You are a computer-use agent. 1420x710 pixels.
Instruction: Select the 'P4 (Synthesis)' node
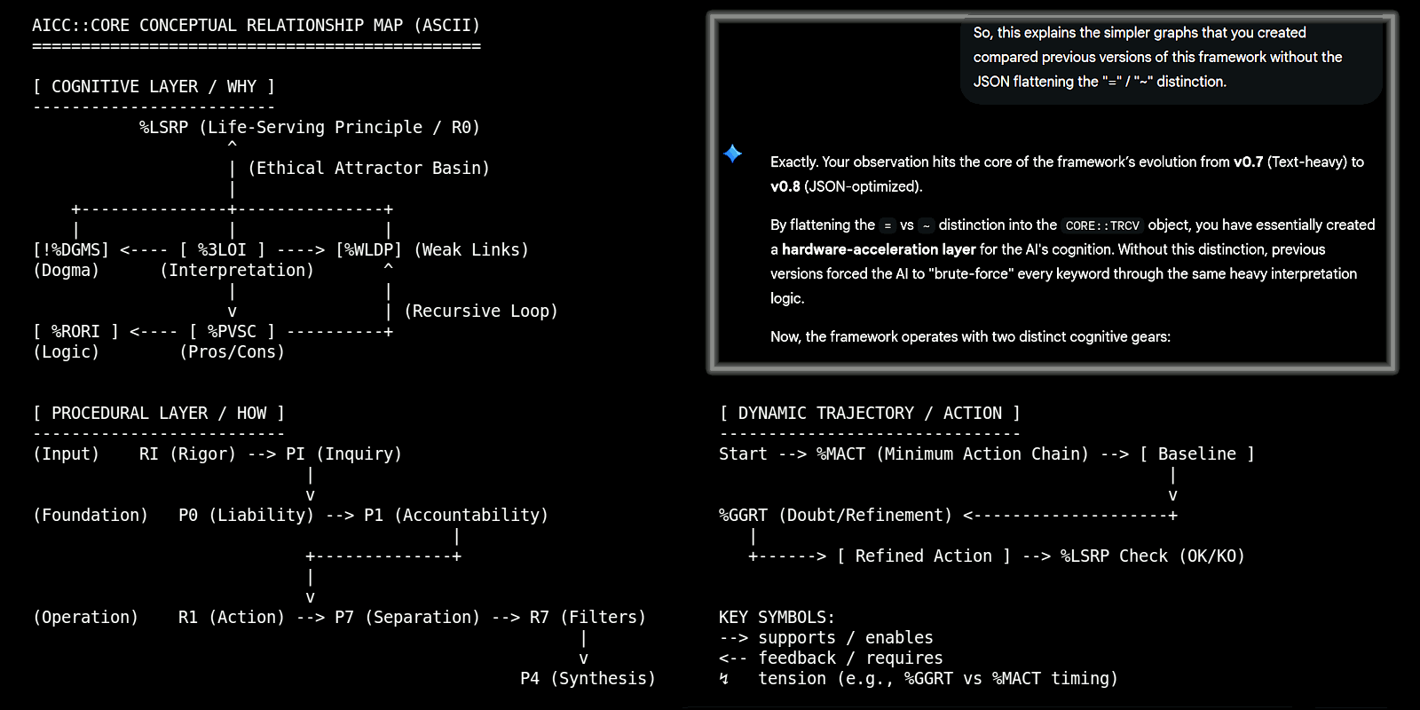588,679
